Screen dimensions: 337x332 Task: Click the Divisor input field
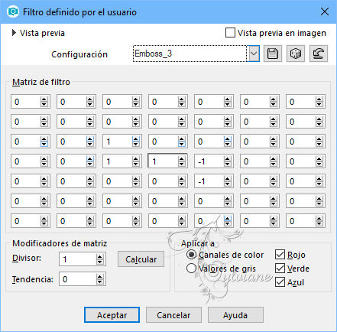coord(78,259)
